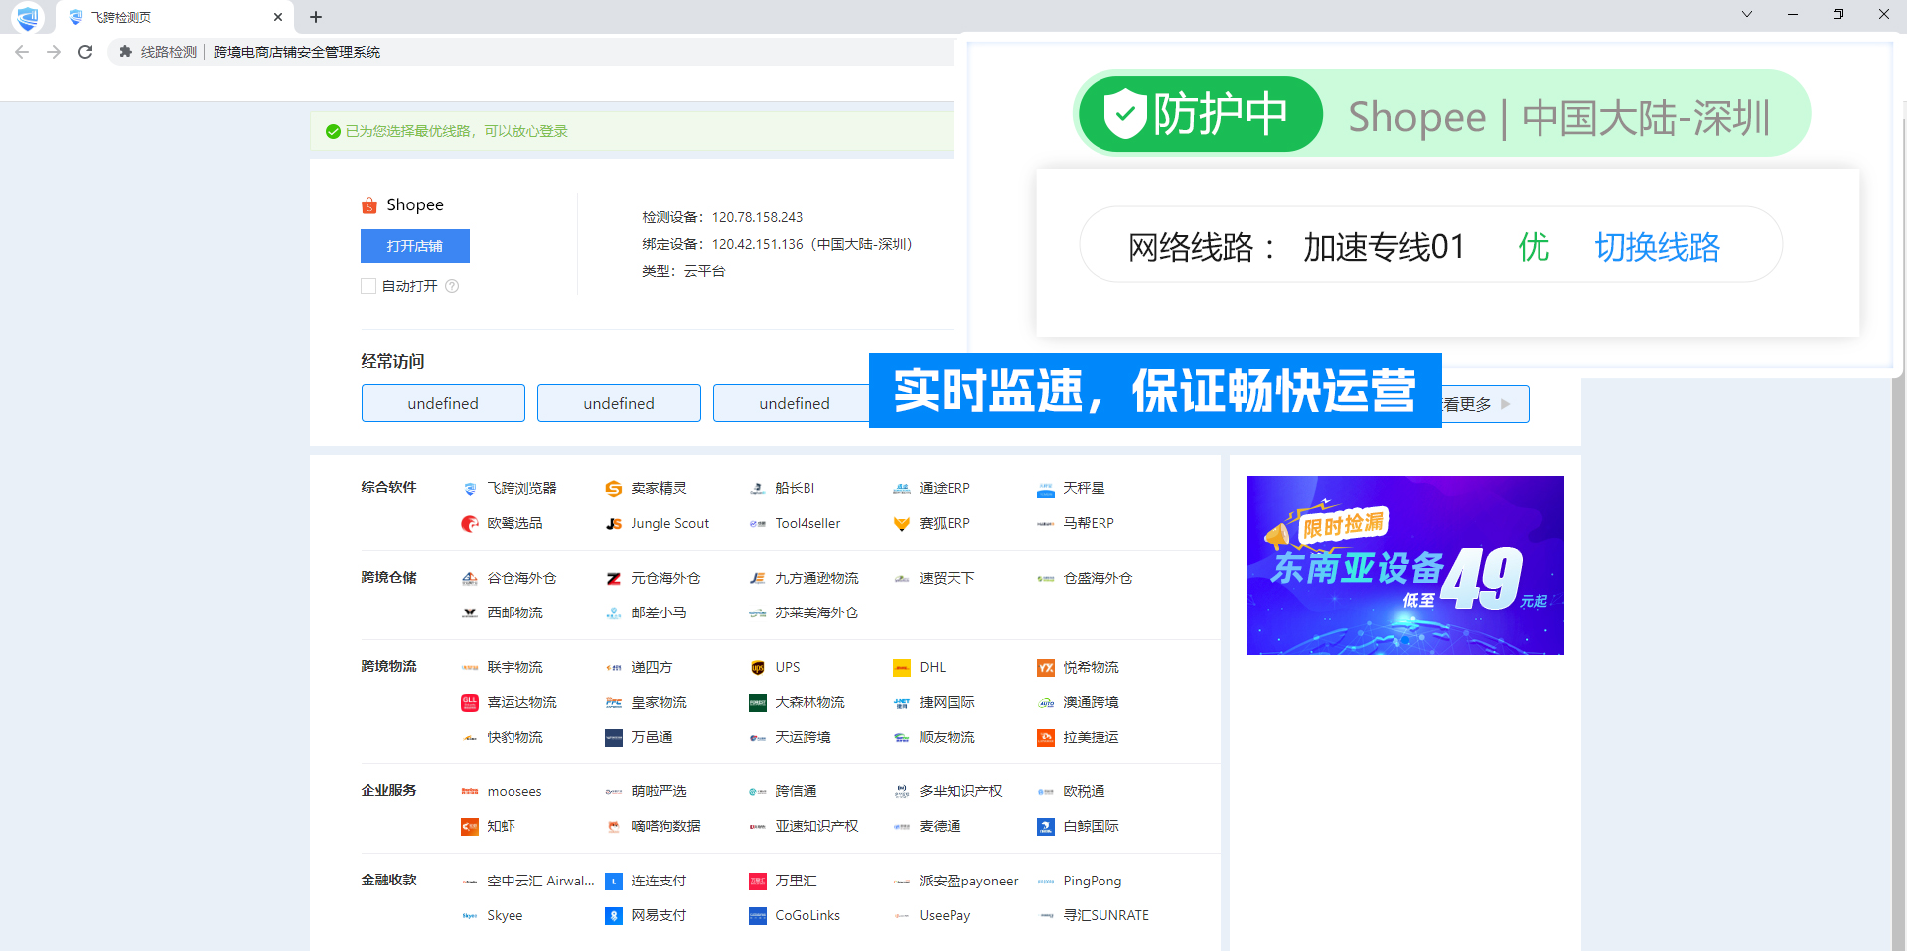1907x951 pixels.
Task: Click the Shopee shopping bag icon
Action: tap(369, 205)
